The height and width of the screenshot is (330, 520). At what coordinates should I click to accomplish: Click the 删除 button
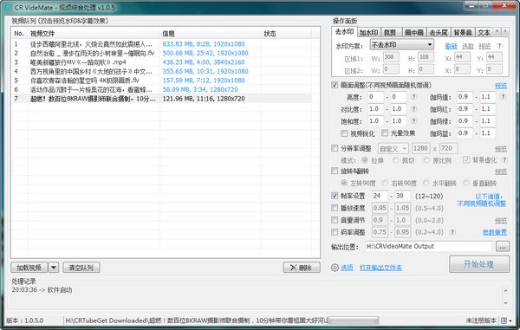tap(302, 268)
